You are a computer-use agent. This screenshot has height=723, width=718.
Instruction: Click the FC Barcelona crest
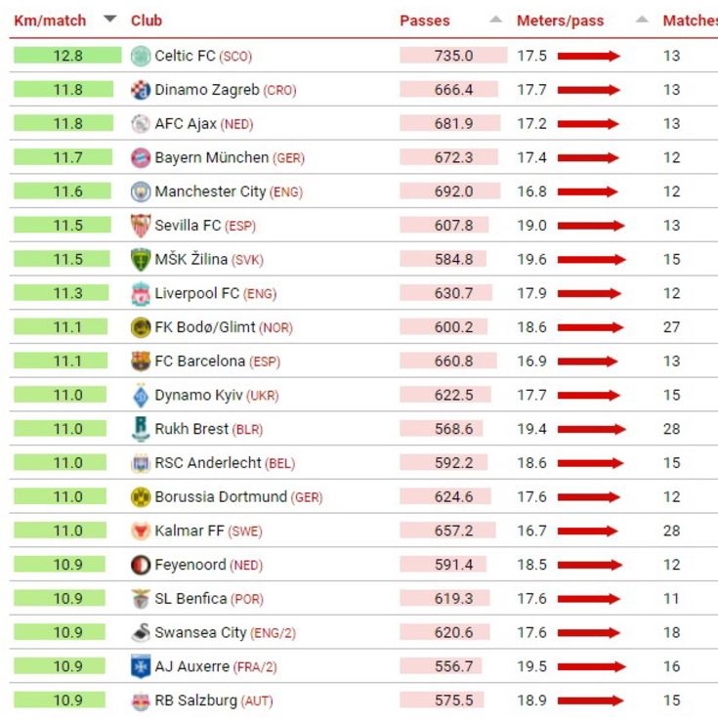pyautogui.click(x=141, y=361)
